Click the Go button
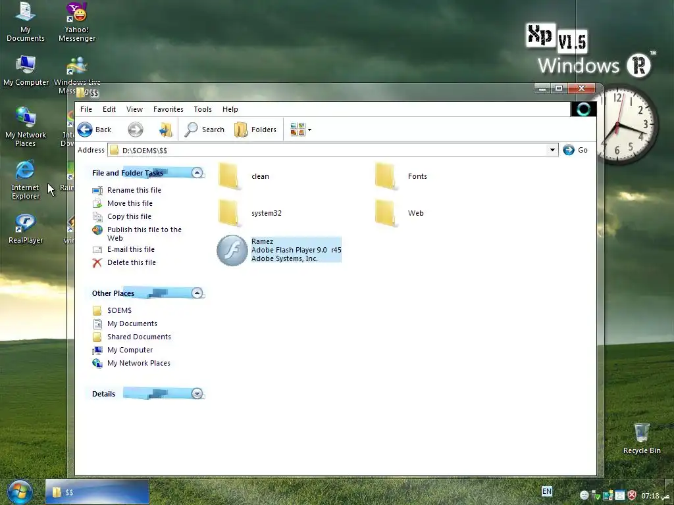 point(575,150)
